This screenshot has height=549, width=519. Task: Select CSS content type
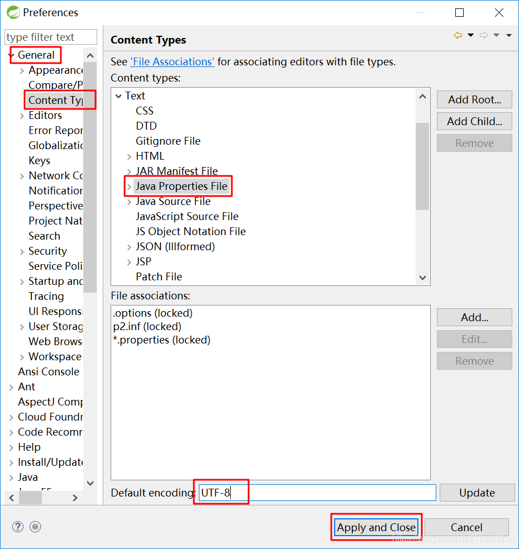145,111
